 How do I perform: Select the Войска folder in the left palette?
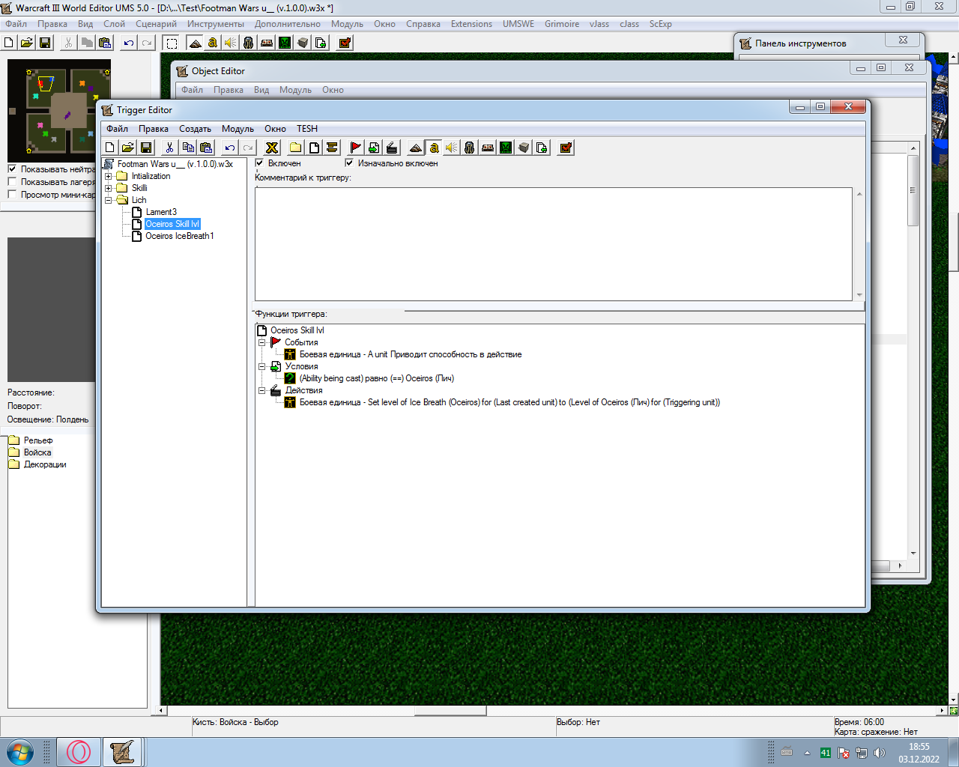coord(37,452)
